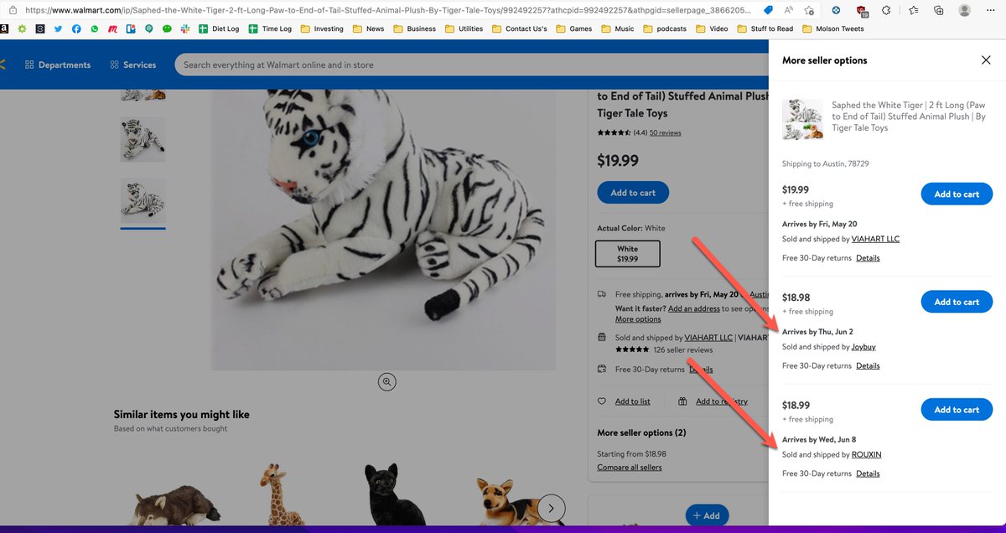
Task: Add the $18.98 Joybuy offer to cart
Action: [x=957, y=302]
